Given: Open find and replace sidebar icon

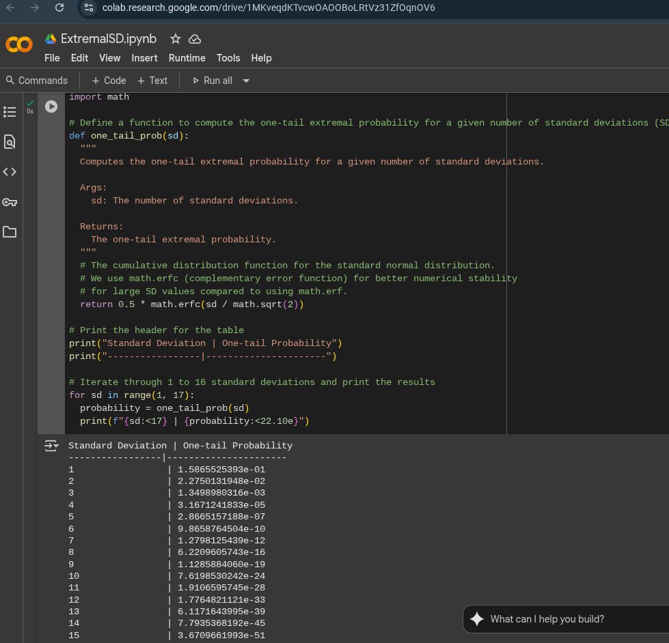Looking at the screenshot, I should pos(10,141).
